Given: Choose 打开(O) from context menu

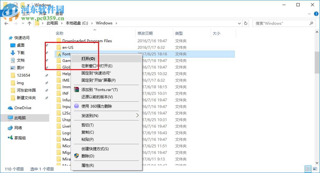Looking at the screenshot, I should point(106,59).
